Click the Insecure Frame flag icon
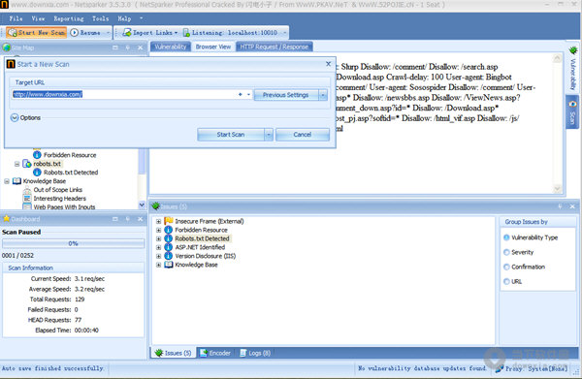The width and height of the screenshot is (582, 379). point(169,221)
